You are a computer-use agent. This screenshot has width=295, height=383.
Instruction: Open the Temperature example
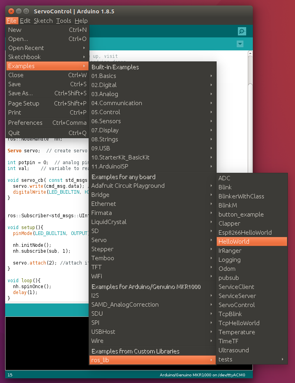coord(252,332)
